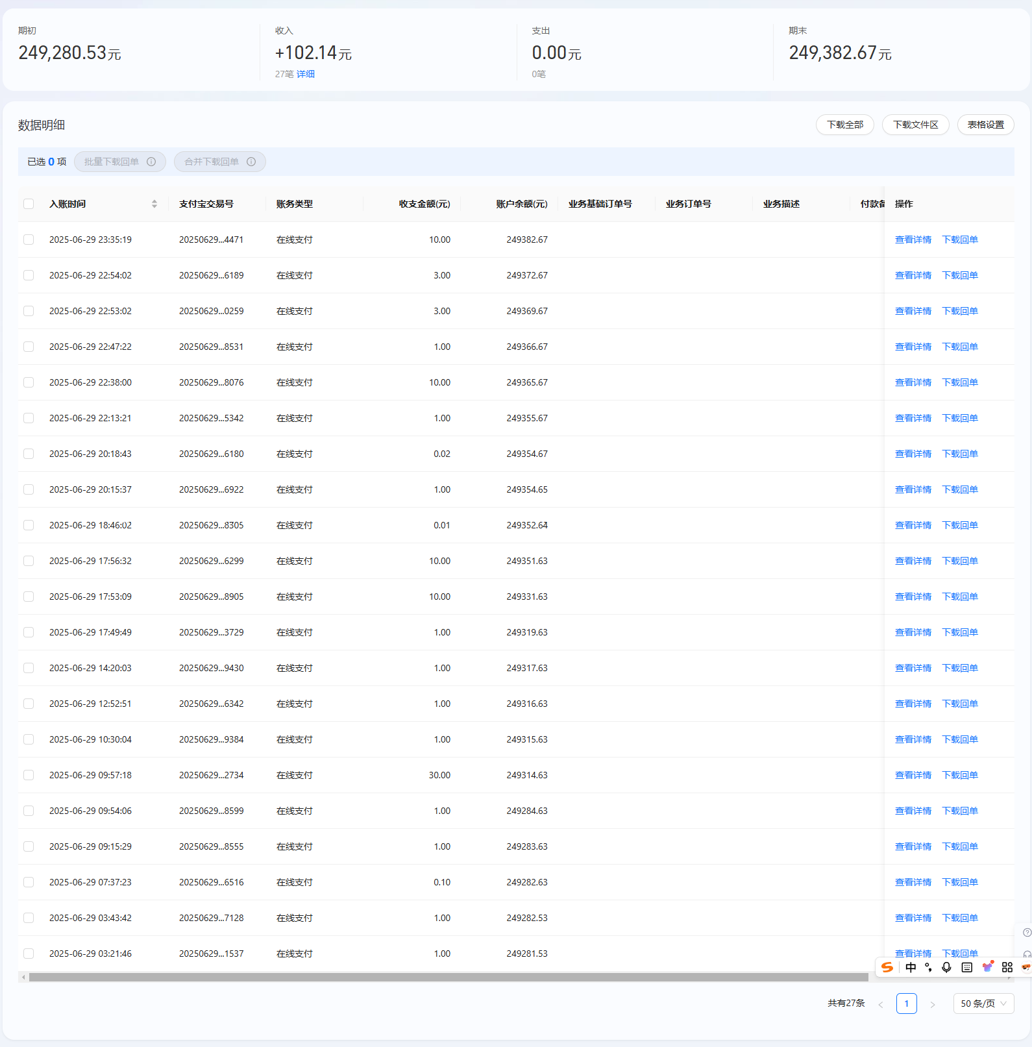Click the horizontal table scrollbar thumb
This screenshot has width=1032, height=1047.
tap(448, 977)
